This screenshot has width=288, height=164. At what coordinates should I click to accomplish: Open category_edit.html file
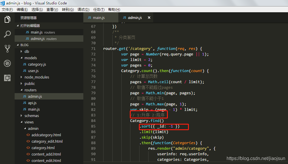click(x=49, y=142)
